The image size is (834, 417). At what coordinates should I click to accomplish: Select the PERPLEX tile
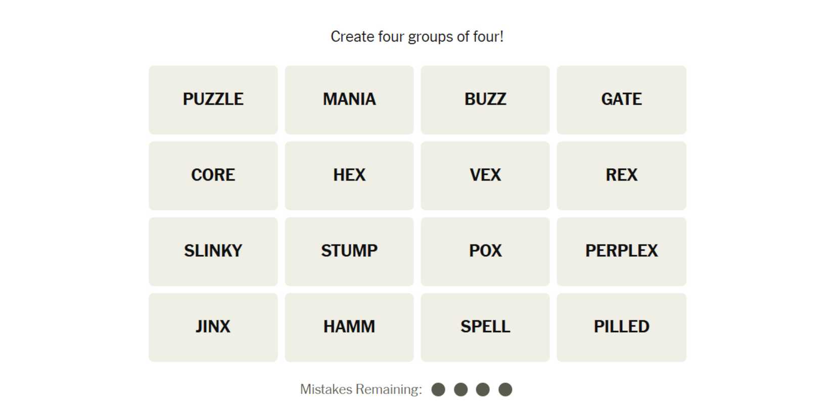[x=621, y=251]
